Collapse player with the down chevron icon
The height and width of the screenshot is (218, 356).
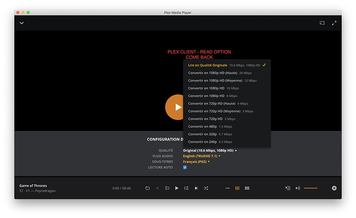point(22,23)
